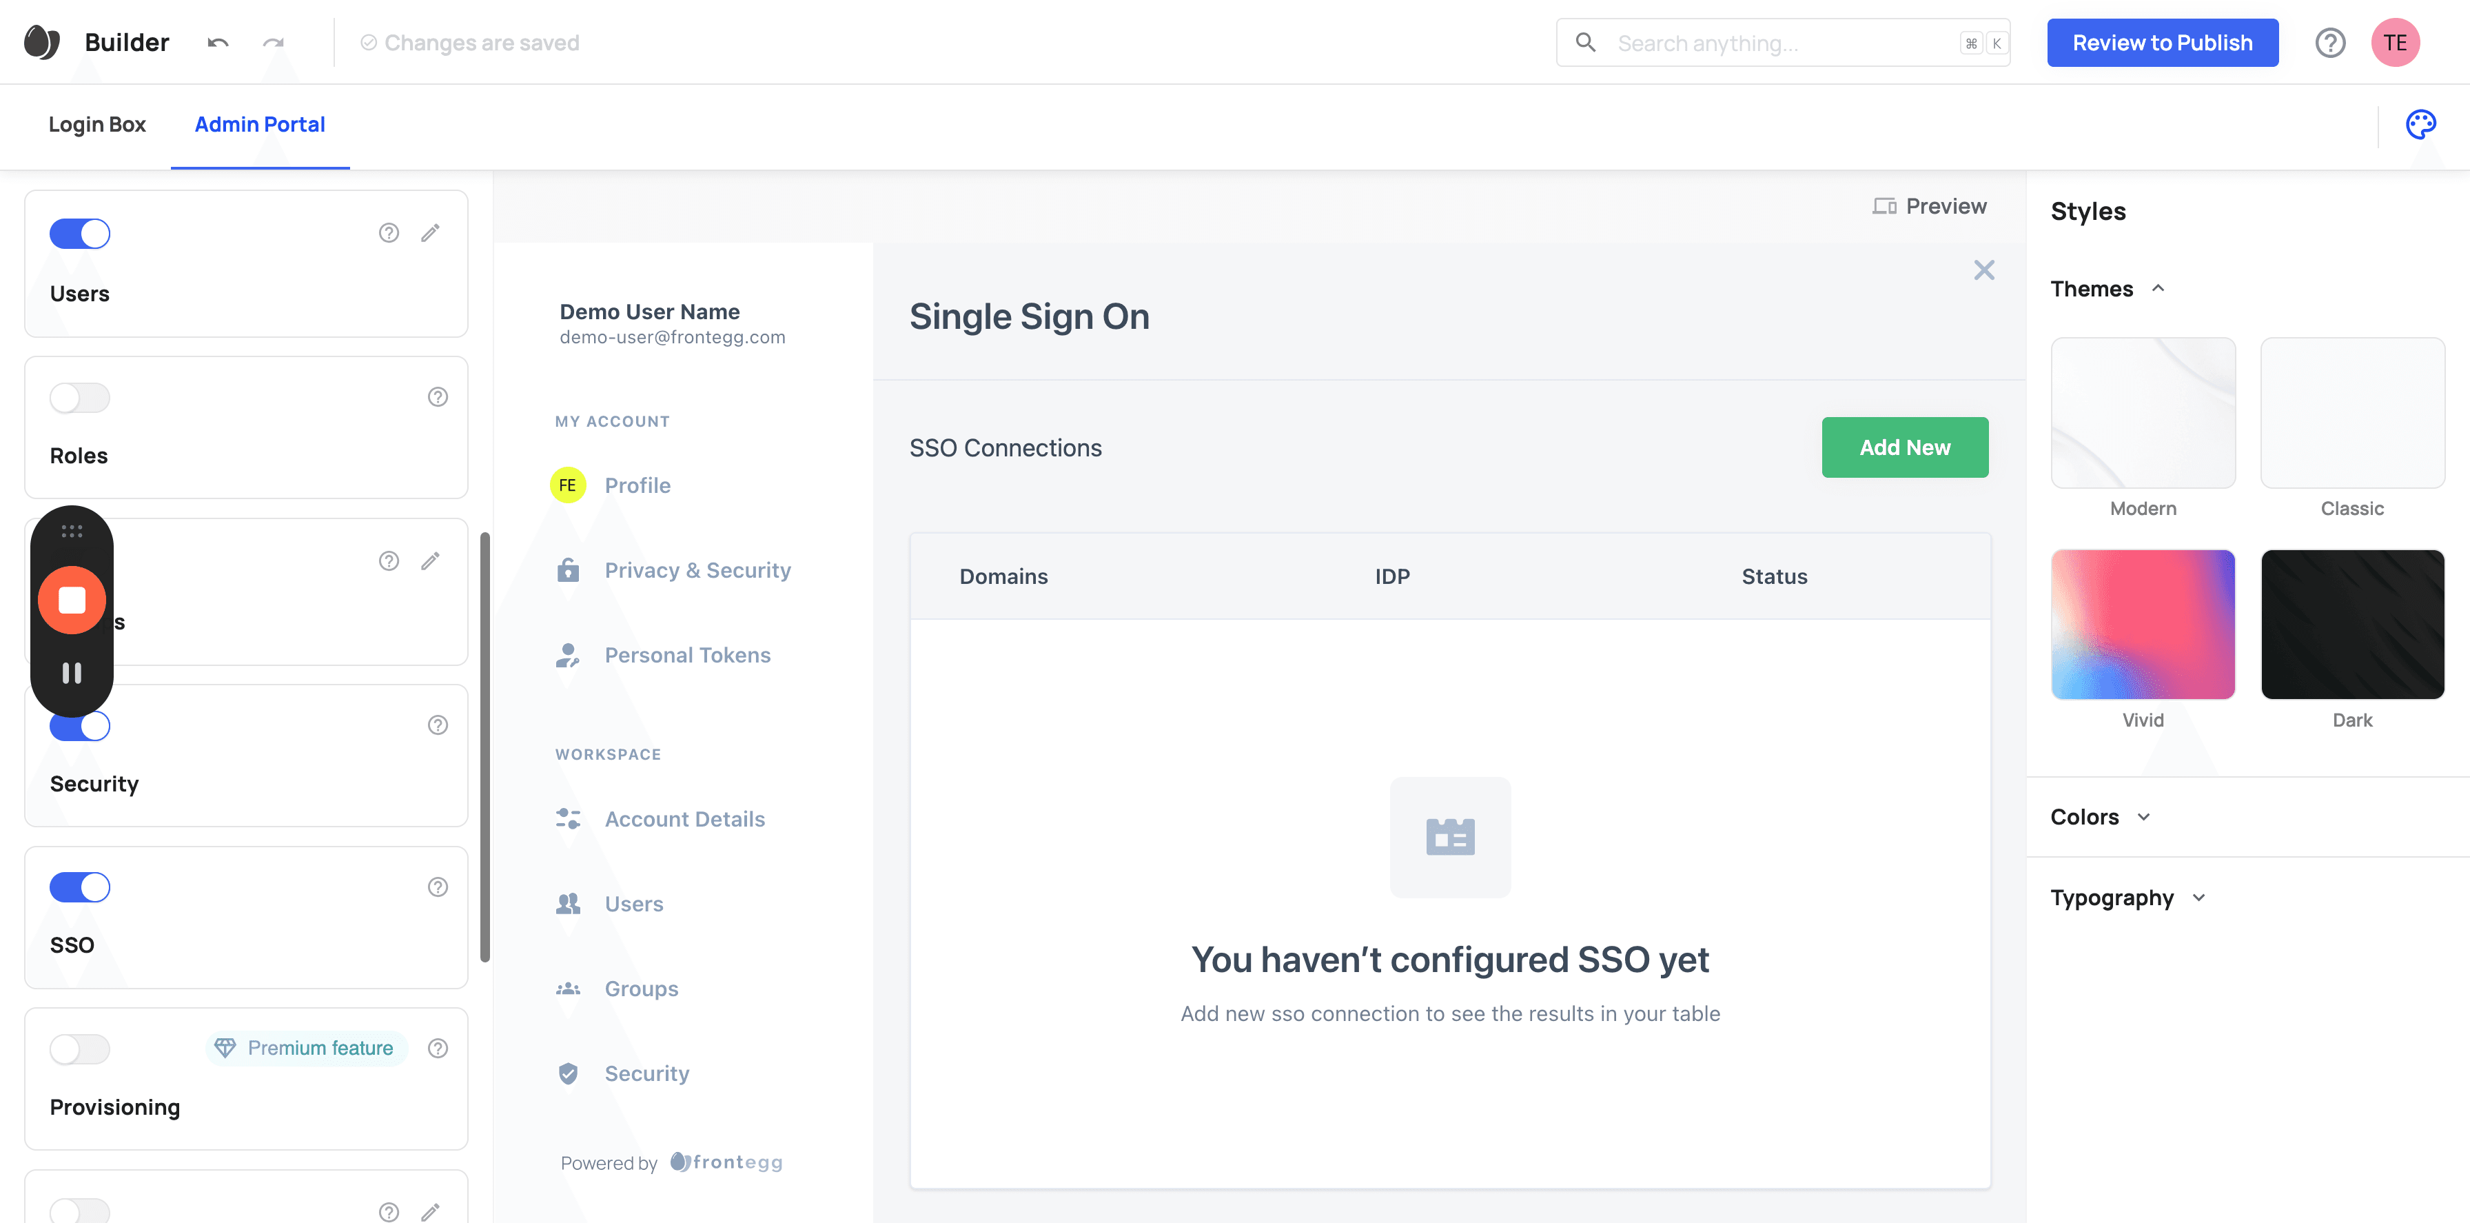2470x1223 pixels.
Task: Click Review to Publish button
Action: [2162, 42]
